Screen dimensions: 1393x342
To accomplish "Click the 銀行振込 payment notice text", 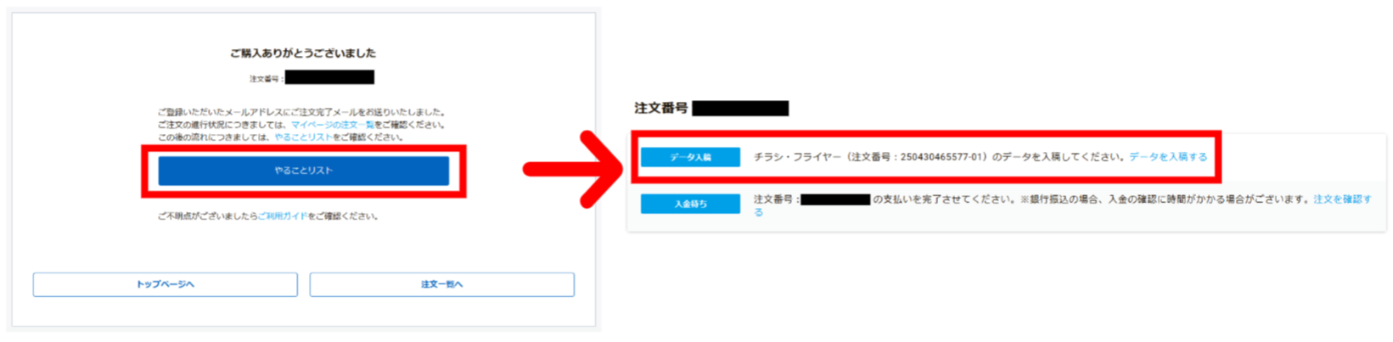I will [x=1164, y=199].
